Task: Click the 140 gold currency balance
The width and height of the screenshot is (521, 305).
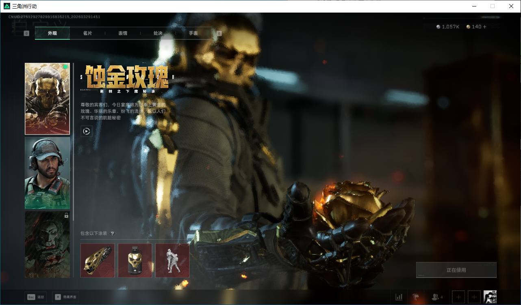Action: click(474, 27)
